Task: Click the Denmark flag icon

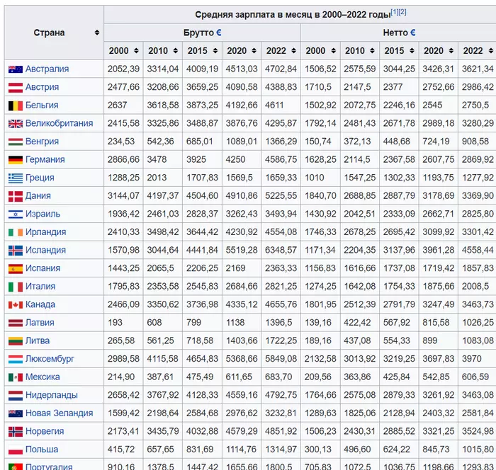Action: (16, 196)
